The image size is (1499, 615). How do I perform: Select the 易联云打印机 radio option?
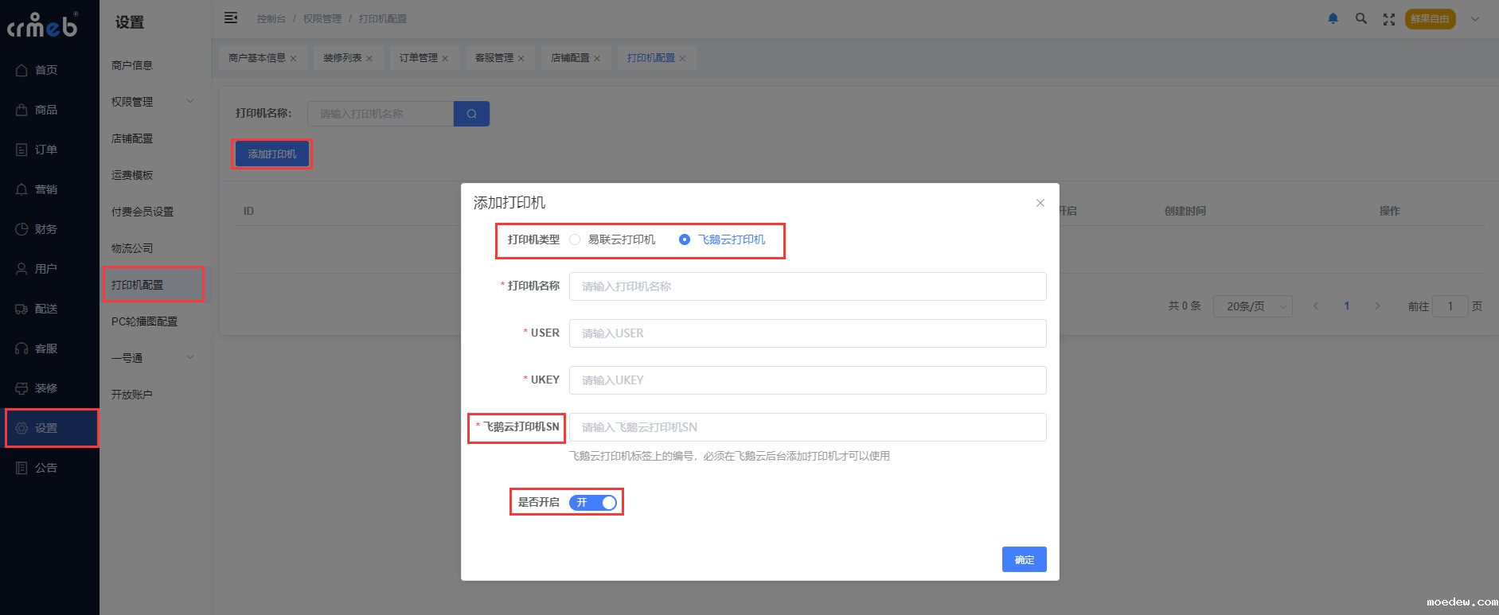pyautogui.click(x=576, y=239)
